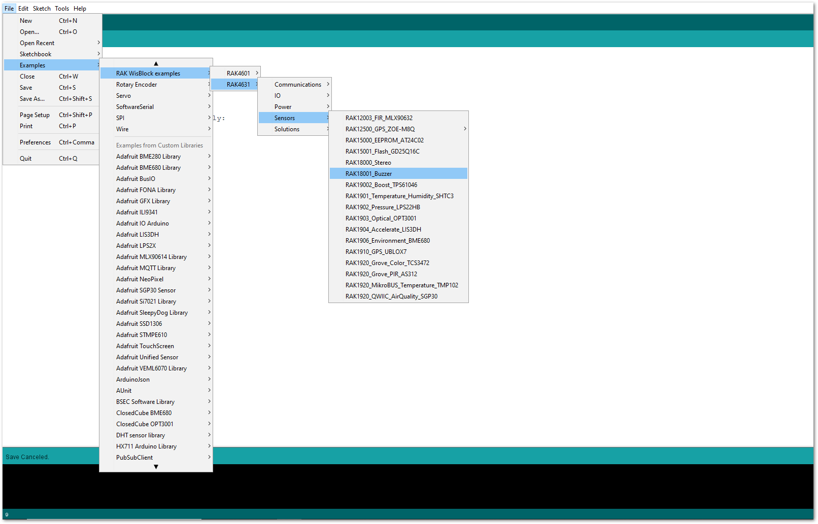Open RAK1906_Environment_BME680 example
This screenshot has width=818, height=524.
[x=398, y=241]
